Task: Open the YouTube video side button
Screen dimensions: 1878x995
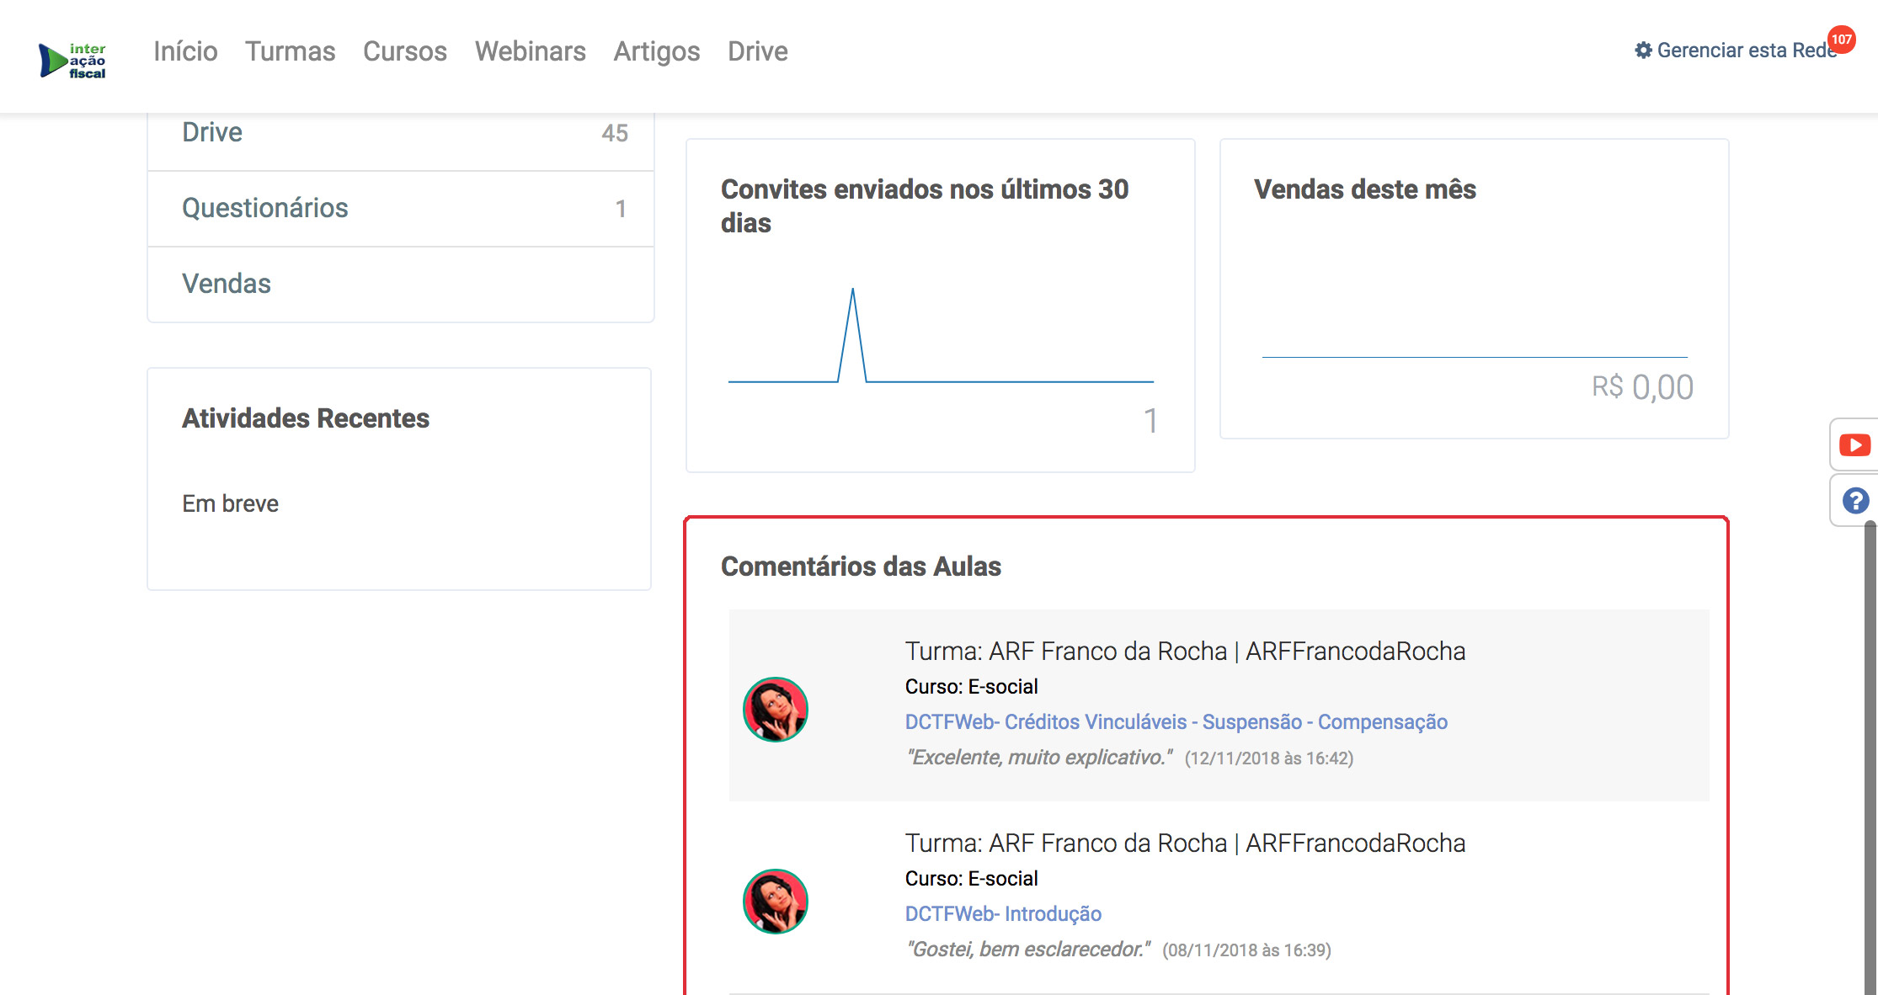Action: click(1854, 444)
